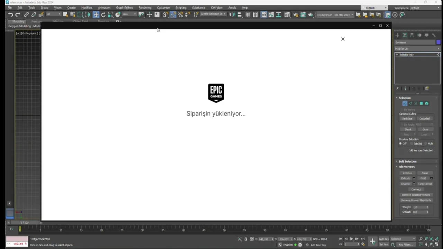Click the Redo arrow in 3ds Max toolbar
This screenshot has height=249, width=443.
point(18,15)
